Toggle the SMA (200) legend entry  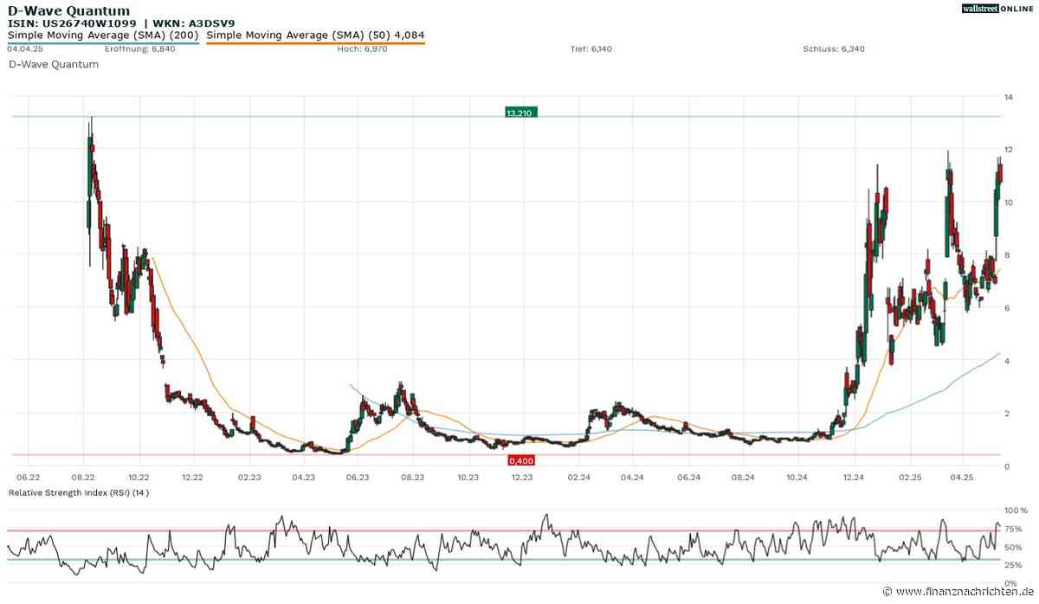click(103, 35)
